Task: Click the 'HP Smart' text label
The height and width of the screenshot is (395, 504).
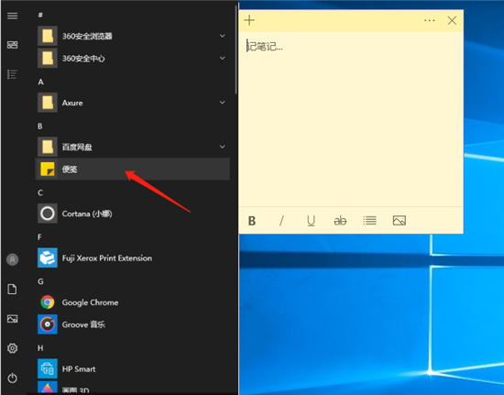Action: [x=79, y=369]
